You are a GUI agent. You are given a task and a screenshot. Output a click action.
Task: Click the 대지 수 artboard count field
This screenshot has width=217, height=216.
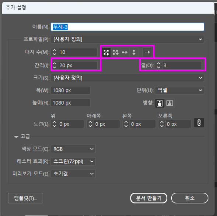coord(78,52)
